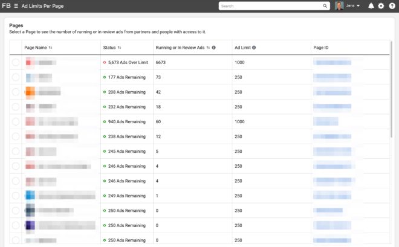Viewport: 399px width, 247px height.
Task: Select the page with 232 Ads Remaining
Action: pos(16,107)
